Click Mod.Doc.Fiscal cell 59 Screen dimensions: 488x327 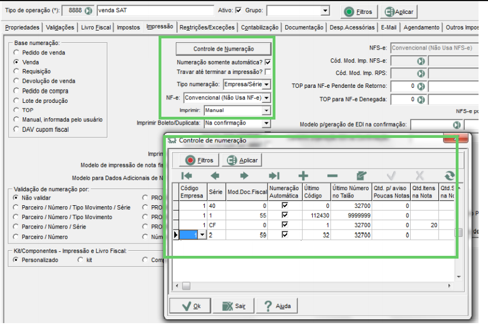(x=247, y=235)
